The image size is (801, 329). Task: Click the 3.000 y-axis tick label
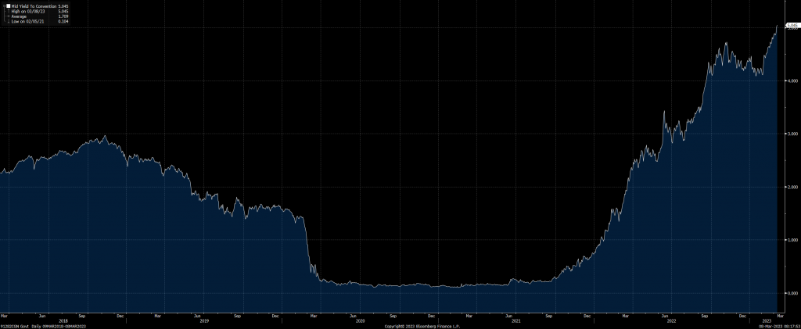pyautogui.click(x=790, y=134)
